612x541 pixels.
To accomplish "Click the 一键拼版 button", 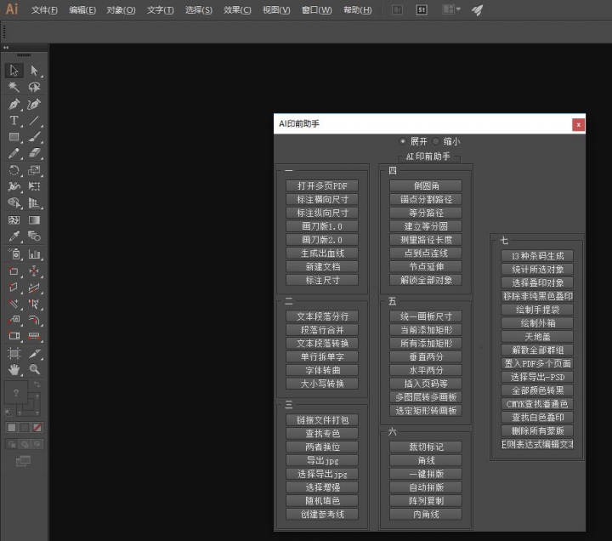I will tap(426, 474).
